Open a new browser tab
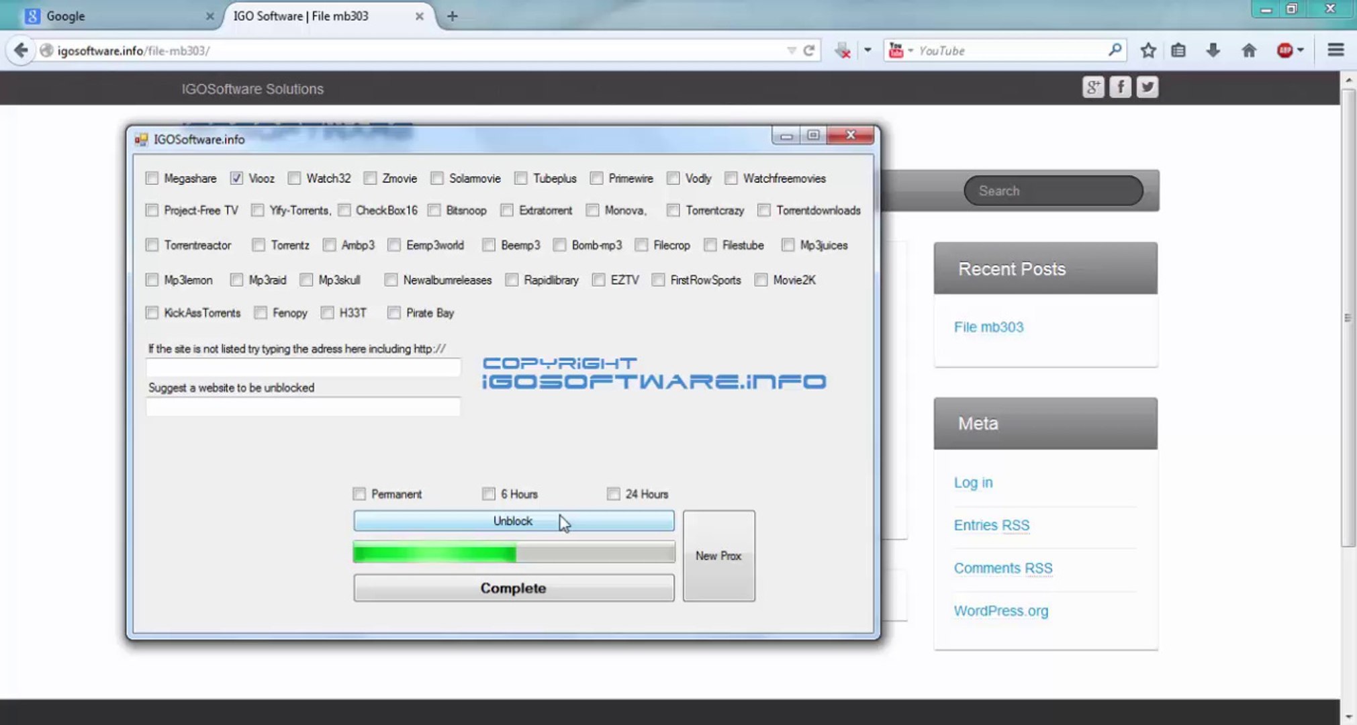The image size is (1357, 725). [x=452, y=16]
